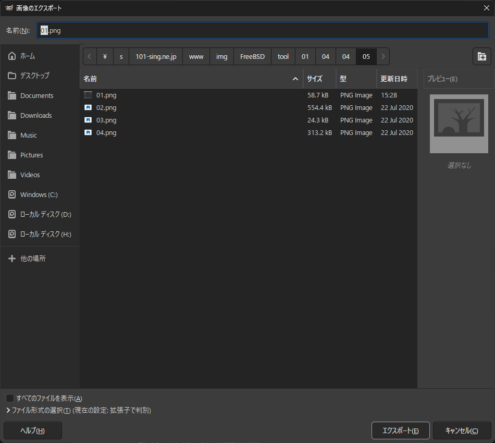Go to the Downloads sidebar folder
The width and height of the screenshot is (495, 443).
[40, 115]
